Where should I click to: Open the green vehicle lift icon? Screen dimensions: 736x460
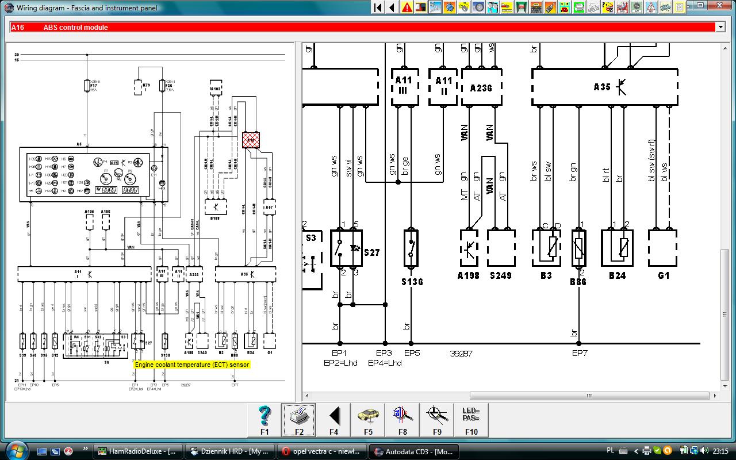pyautogui.click(x=522, y=7)
